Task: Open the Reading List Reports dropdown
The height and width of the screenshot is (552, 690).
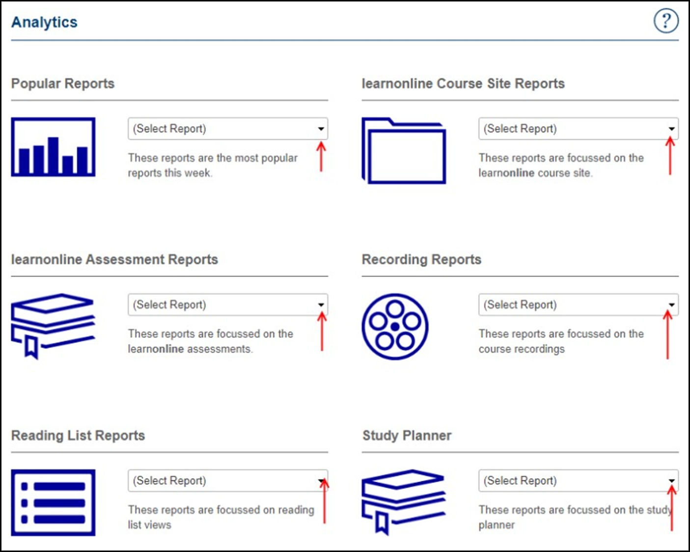Action: (227, 481)
